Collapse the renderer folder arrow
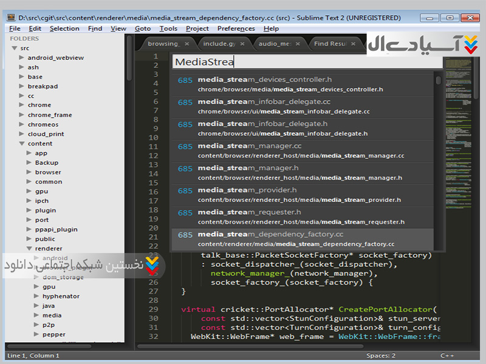This screenshot has width=486, height=364. tap(29, 249)
